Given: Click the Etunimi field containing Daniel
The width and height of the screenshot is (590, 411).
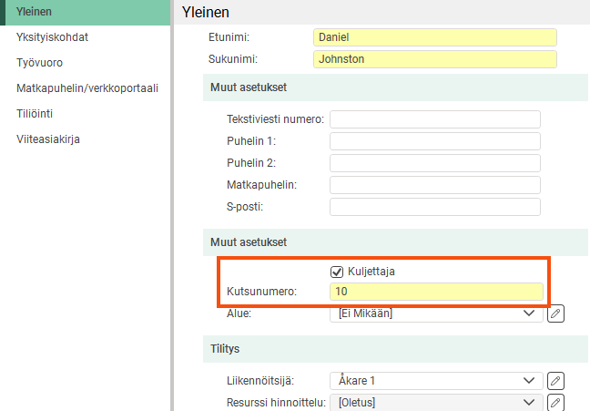Looking at the screenshot, I should coord(434,37).
